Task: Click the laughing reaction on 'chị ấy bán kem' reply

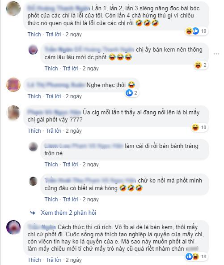Action: coord(198,65)
